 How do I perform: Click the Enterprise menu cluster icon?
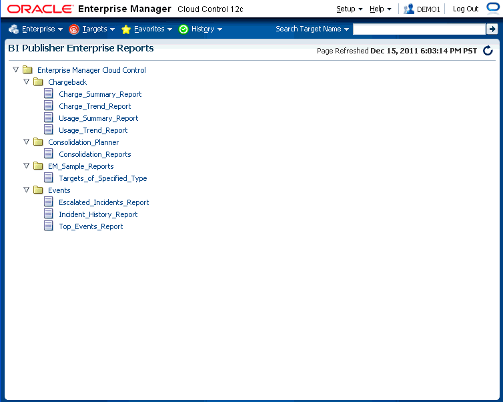coord(13,29)
